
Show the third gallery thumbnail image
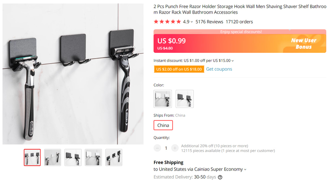[73, 157]
